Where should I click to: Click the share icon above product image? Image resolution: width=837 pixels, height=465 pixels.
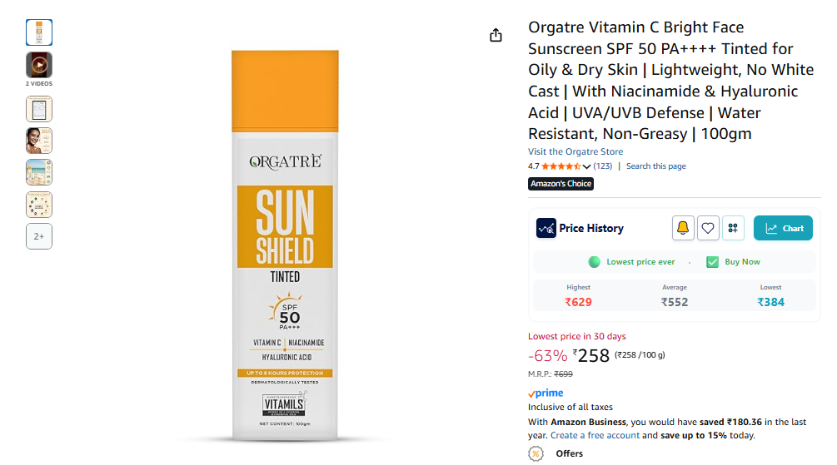coord(496,35)
